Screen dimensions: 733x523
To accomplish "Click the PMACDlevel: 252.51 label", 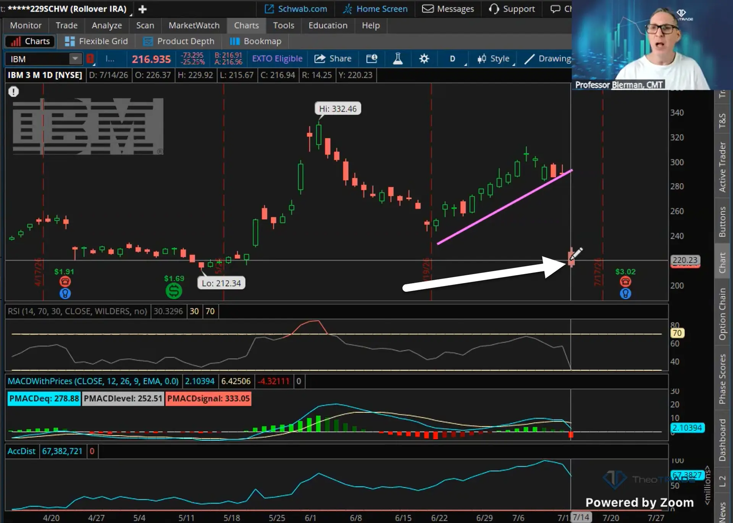I will [x=123, y=399].
